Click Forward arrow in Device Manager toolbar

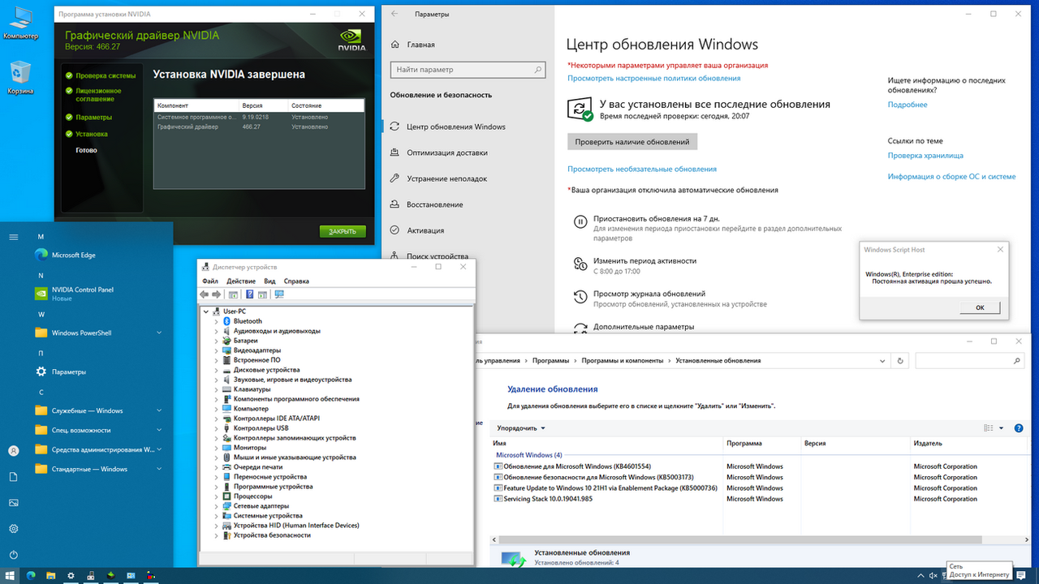(x=217, y=294)
